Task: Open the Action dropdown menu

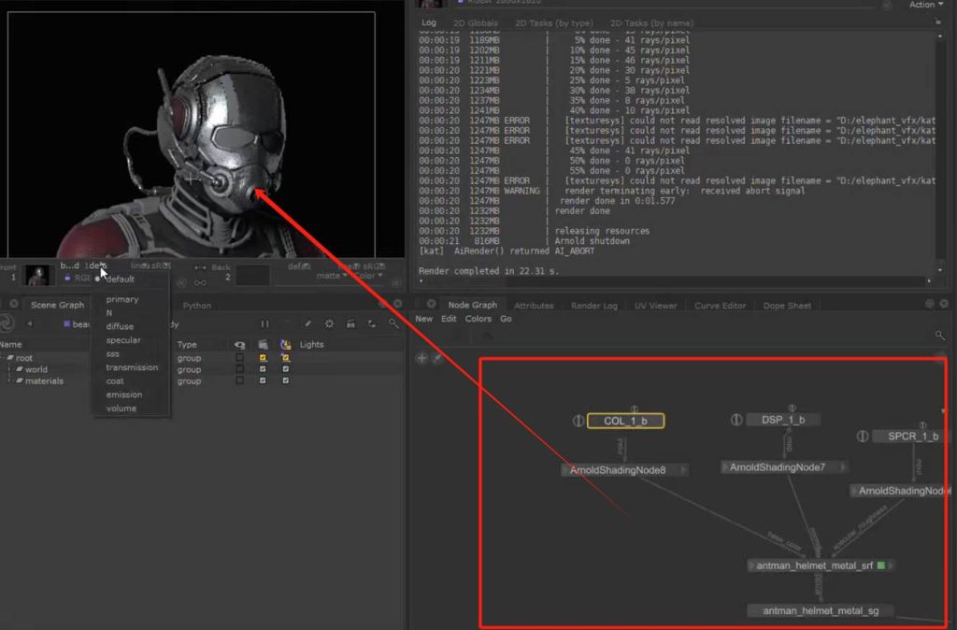Action: [x=926, y=5]
